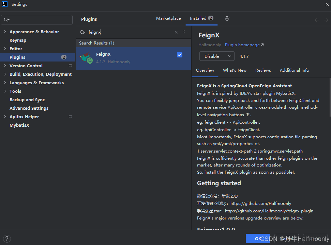Focus the settings search field

click(37, 20)
